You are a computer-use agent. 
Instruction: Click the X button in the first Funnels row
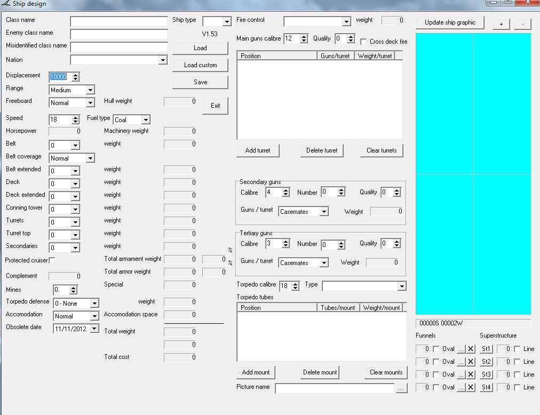click(x=471, y=349)
